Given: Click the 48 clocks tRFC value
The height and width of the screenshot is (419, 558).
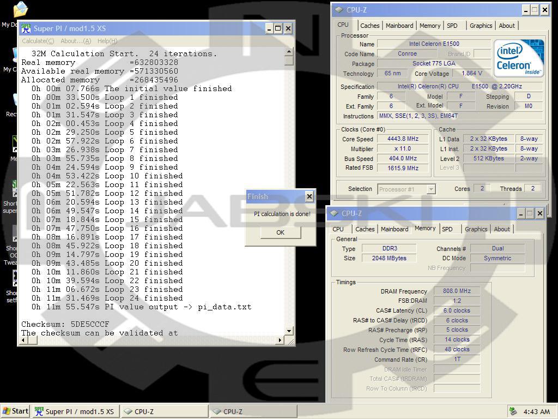Looking at the screenshot, I should click(457, 350).
